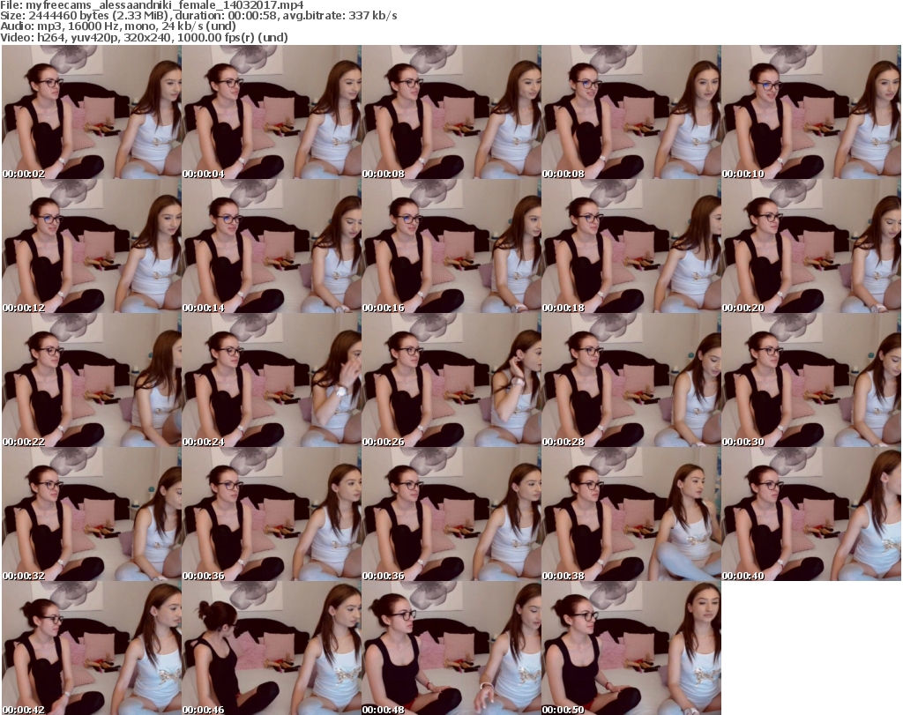
Task: Select the thumbnail stamped 00:00:18
Action: pyautogui.click(x=631, y=246)
